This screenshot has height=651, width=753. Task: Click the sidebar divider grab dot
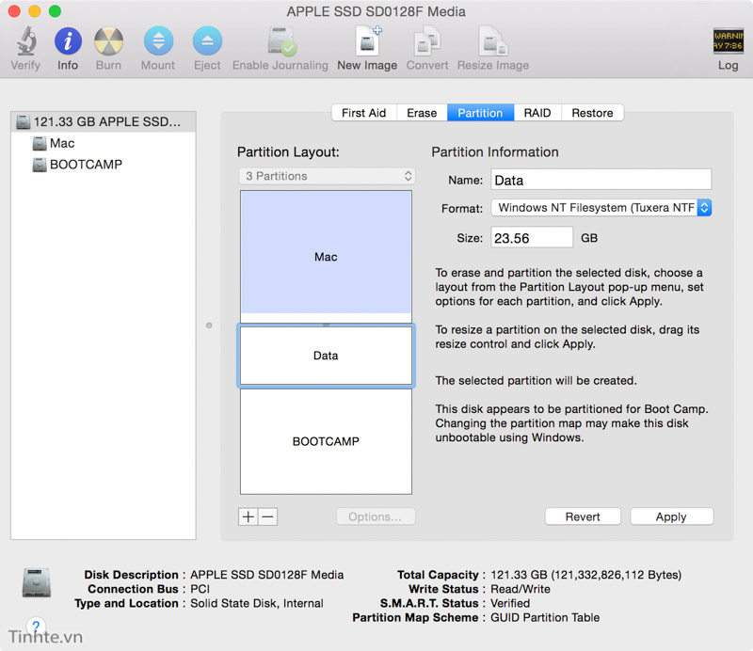pyautogui.click(x=209, y=325)
